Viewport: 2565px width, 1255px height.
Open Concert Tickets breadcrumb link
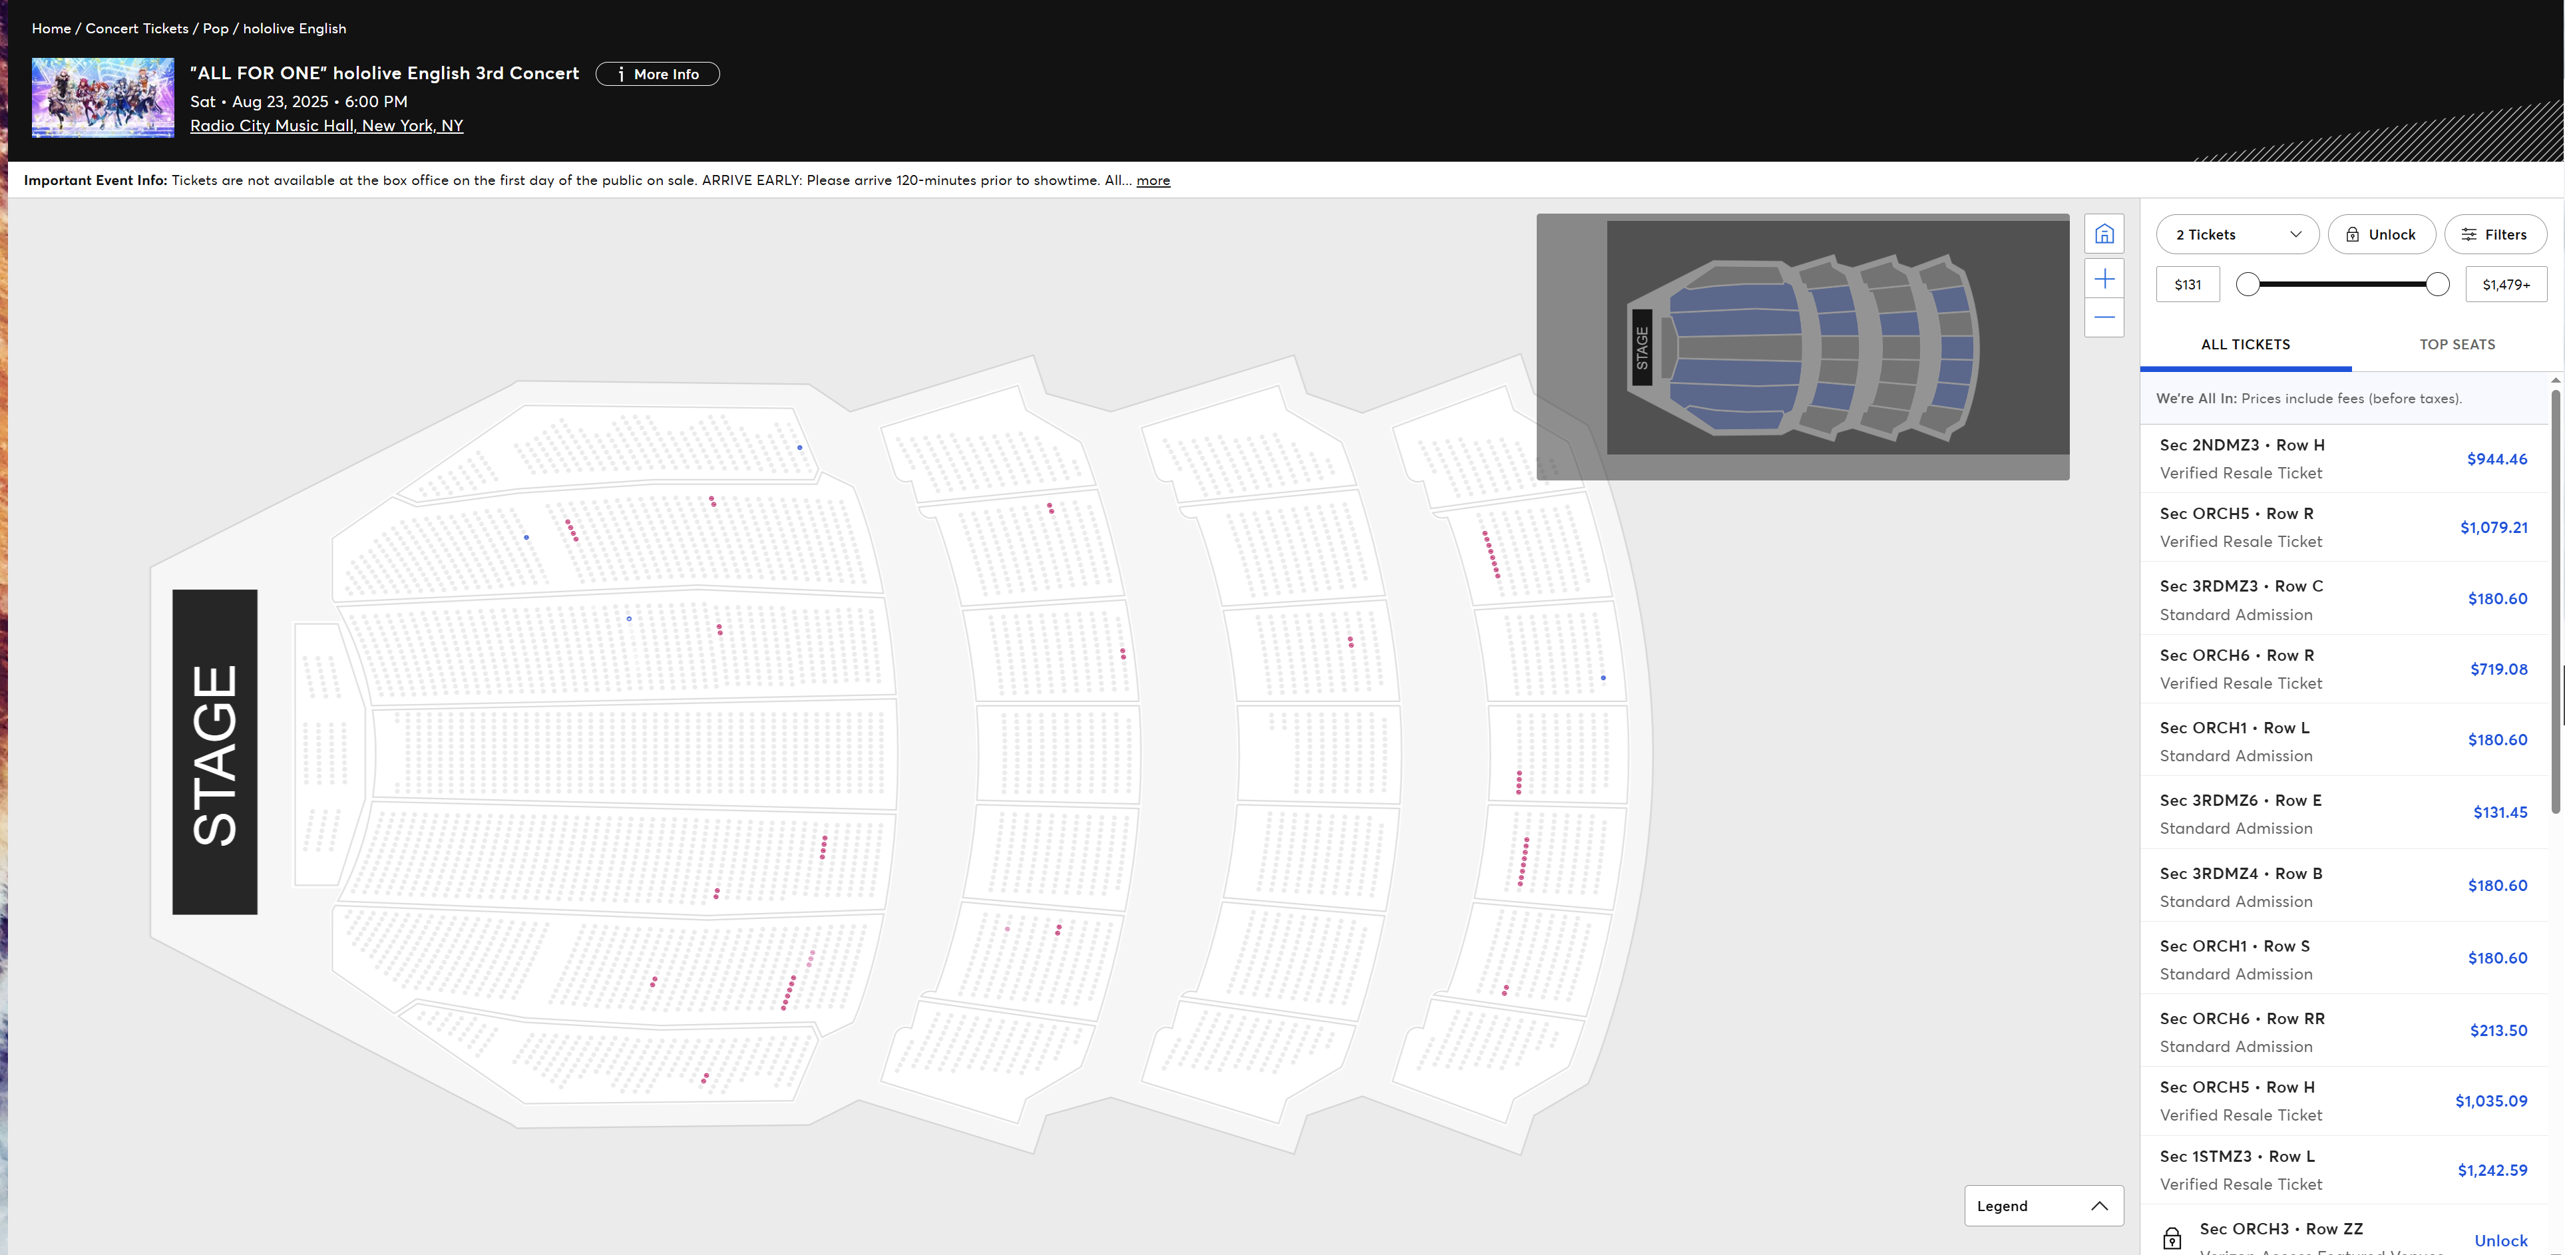coord(136,28)
